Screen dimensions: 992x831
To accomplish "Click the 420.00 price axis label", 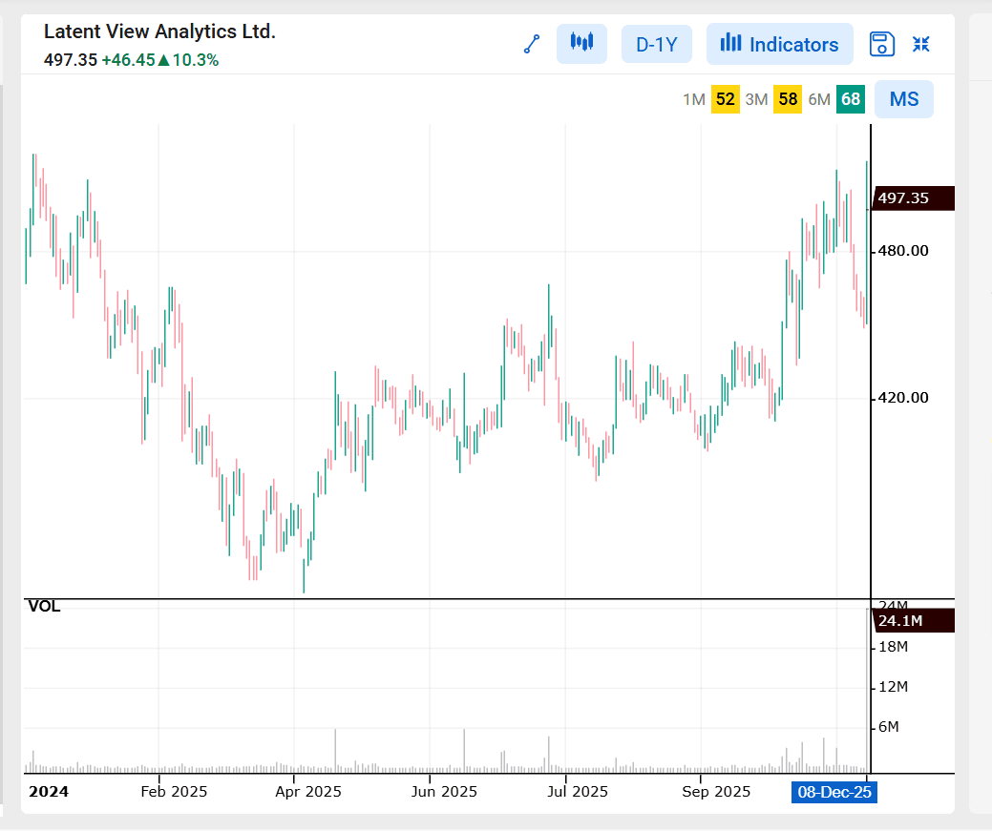I will click(903, 398).
